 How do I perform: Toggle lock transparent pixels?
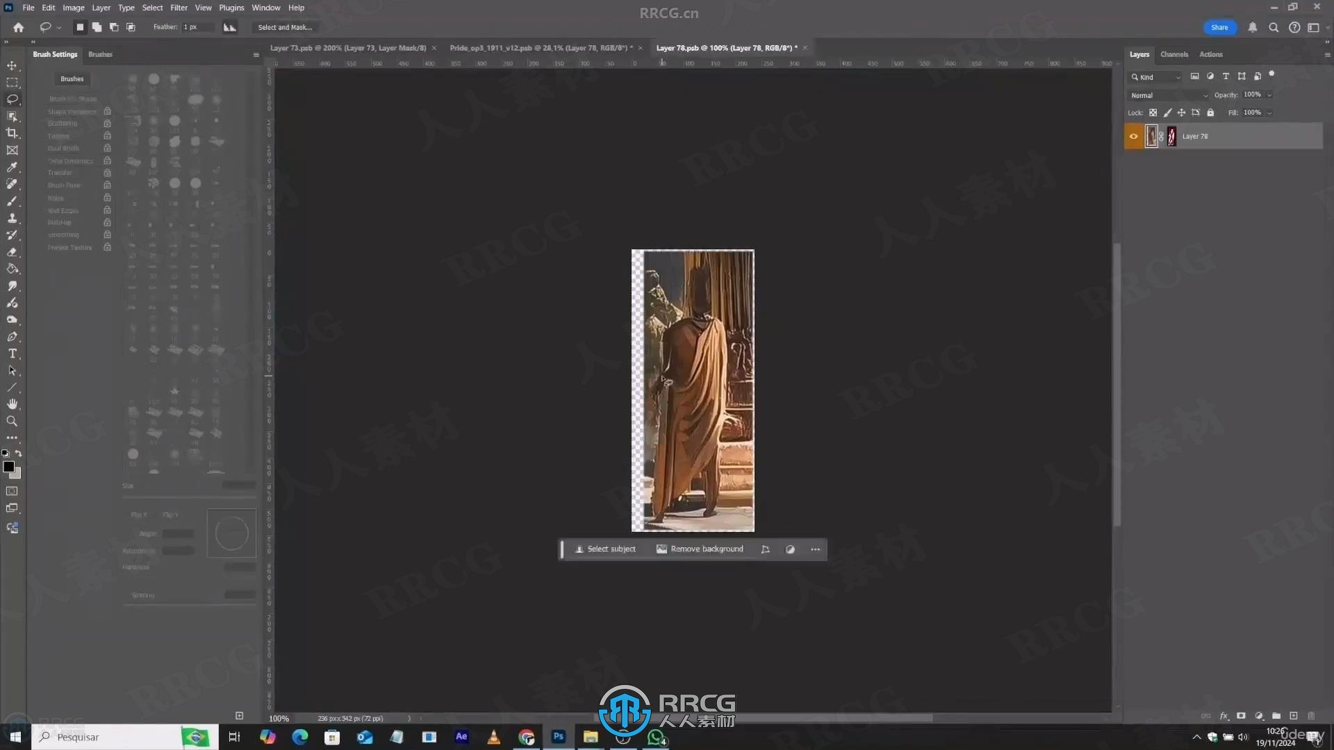click(1153, 112)
